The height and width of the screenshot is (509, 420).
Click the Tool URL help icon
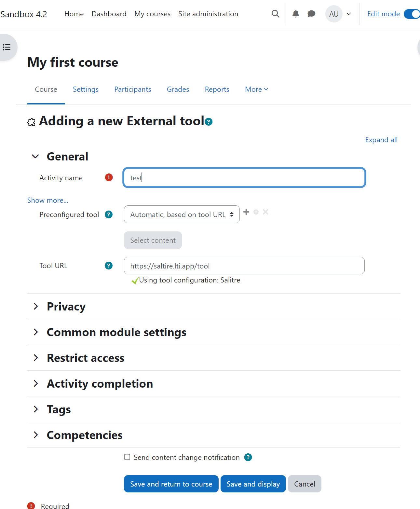109,266
